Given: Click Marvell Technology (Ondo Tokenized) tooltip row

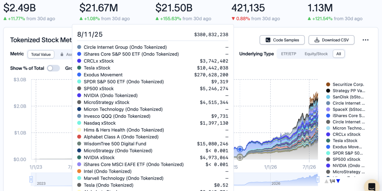Looking at the screenshot, I should tap(153, 178).
